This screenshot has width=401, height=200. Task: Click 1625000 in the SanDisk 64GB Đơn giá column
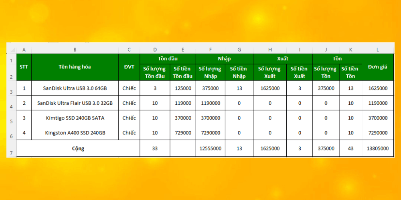pyautogui.click(x=378, y=88)
